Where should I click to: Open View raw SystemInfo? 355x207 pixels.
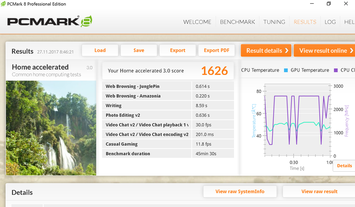pos(240,192)
